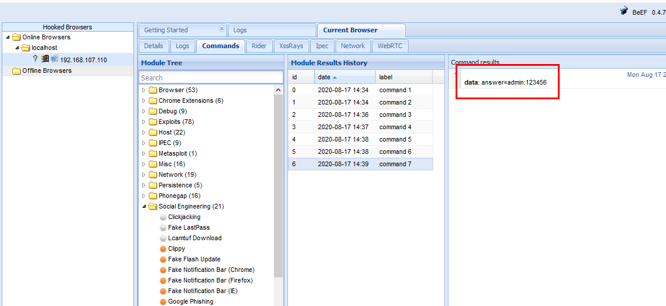The image size is (666, 306).
Task: Click the grey status dot beside Clickjacking
Action: click(163, 217)
